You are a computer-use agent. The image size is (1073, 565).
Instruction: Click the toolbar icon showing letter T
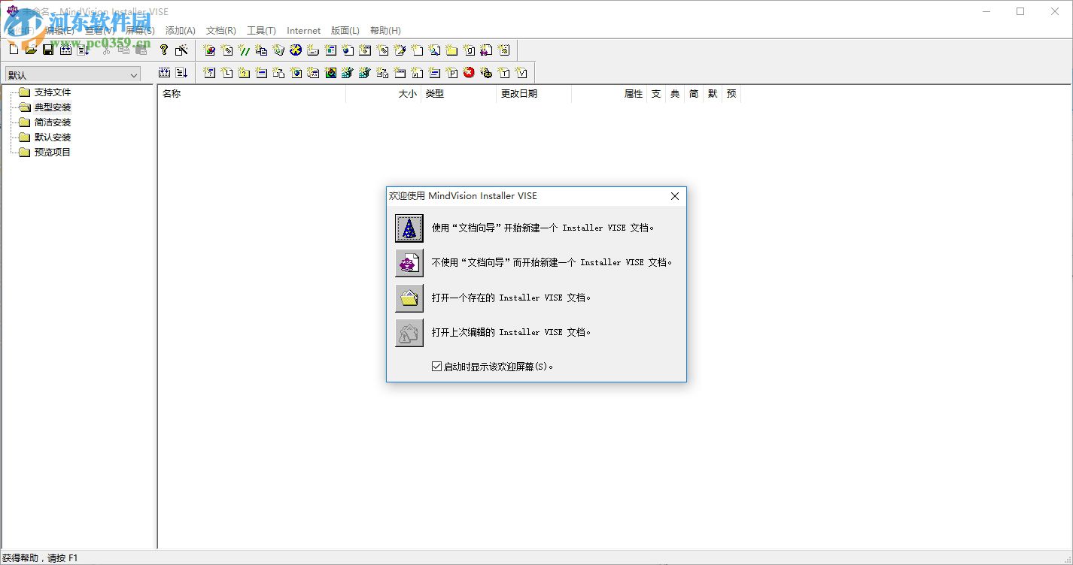tap(504, 73)
